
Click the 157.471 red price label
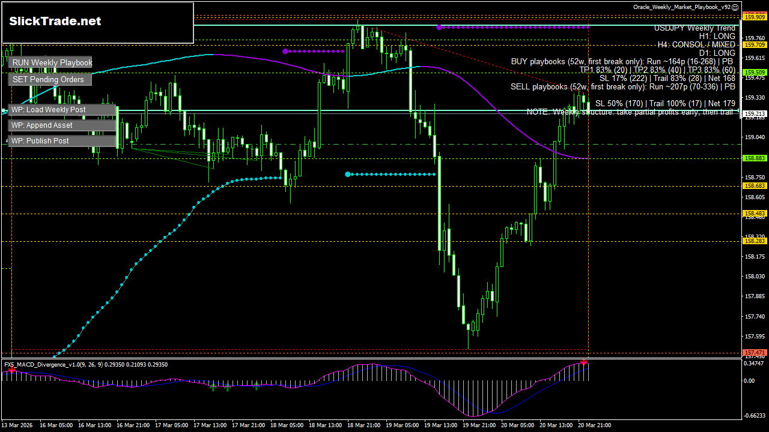coord(755,352)
